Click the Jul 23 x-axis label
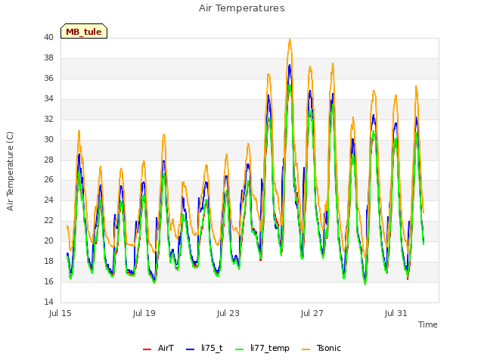This screenshot has width=484, height=363. click(x=228, y=314)
